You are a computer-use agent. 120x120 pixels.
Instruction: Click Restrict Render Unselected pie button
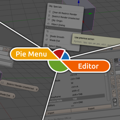(19, 86)
